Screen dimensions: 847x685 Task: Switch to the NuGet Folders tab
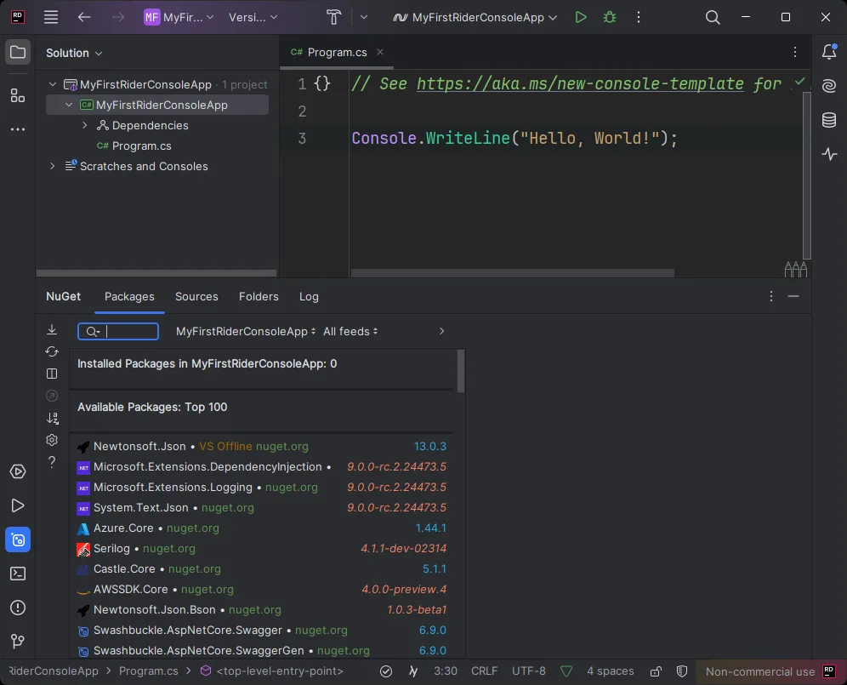pyautogui.click(x=259, y=296)
